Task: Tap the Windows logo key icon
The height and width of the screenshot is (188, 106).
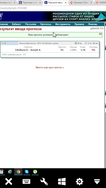Action: pos(62,182)
